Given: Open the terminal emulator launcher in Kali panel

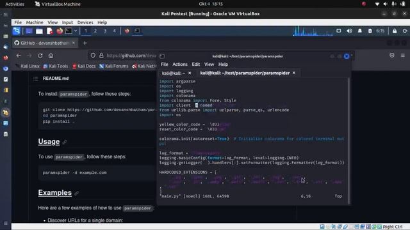Looking at the screenshot, I should click(x=69, y=31).
